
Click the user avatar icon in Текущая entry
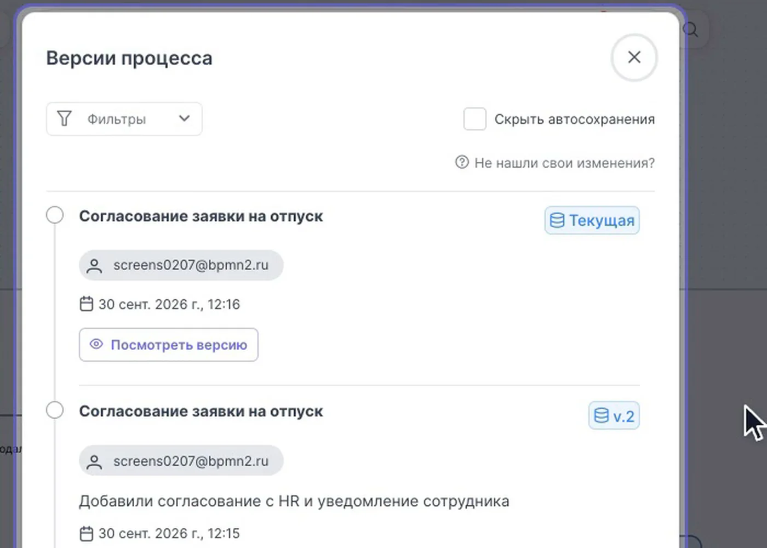tap(94, 266)
